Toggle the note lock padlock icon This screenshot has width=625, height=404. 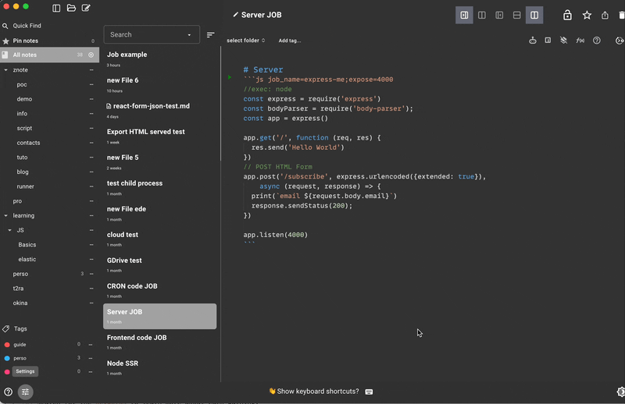click(x=567, y=15)
